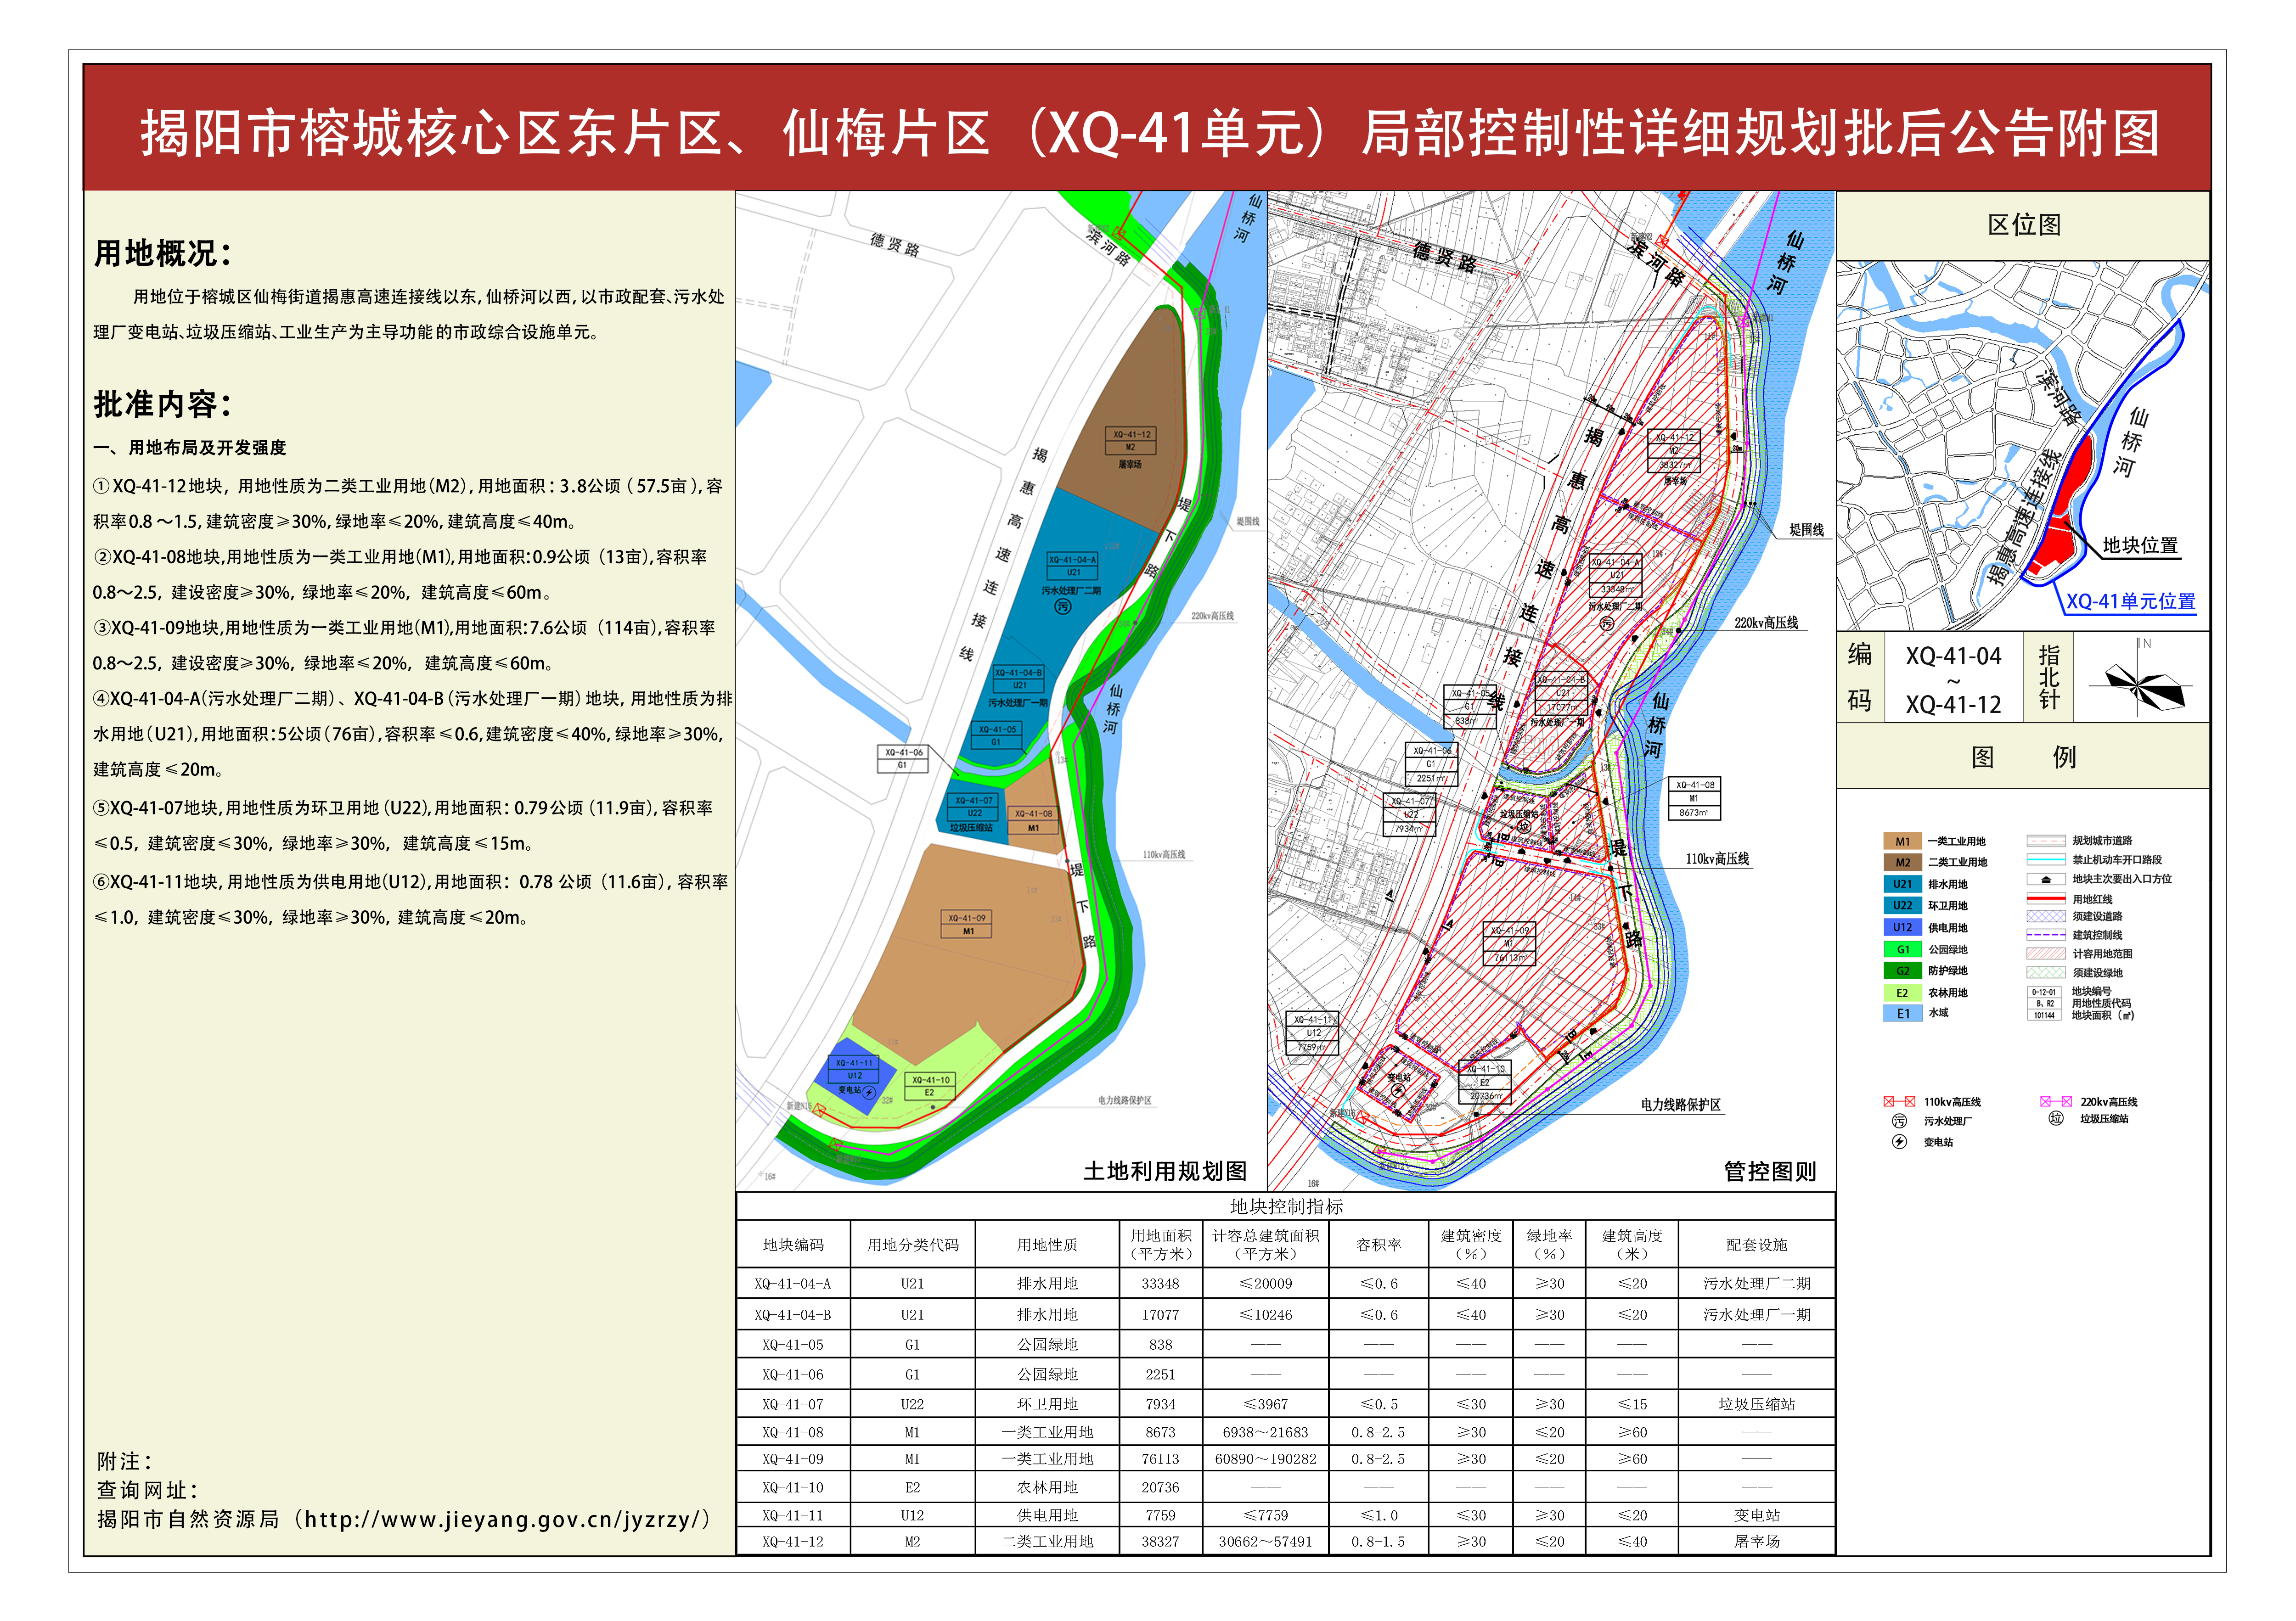The image size is (2296, 1621).
Task: Click the XQ-41-09 row code in table
Action: click(793, 1459)
